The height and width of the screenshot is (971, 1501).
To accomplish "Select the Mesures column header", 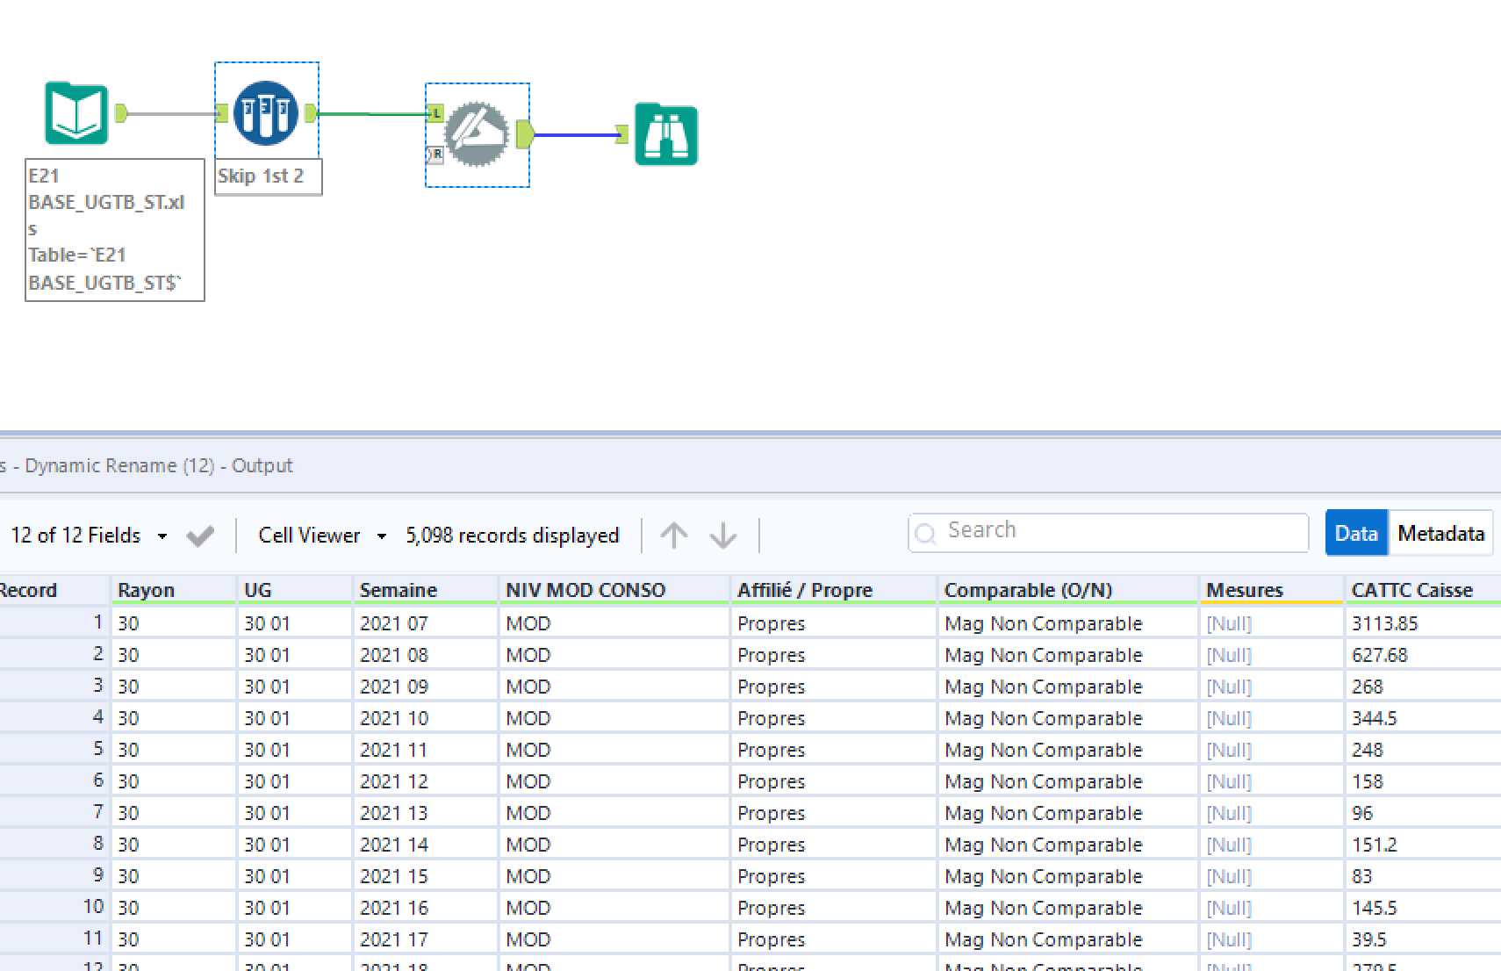I will [1245, 589].
